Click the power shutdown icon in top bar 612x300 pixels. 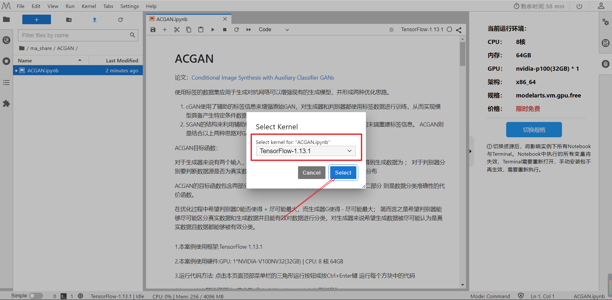tap(579, 6)
